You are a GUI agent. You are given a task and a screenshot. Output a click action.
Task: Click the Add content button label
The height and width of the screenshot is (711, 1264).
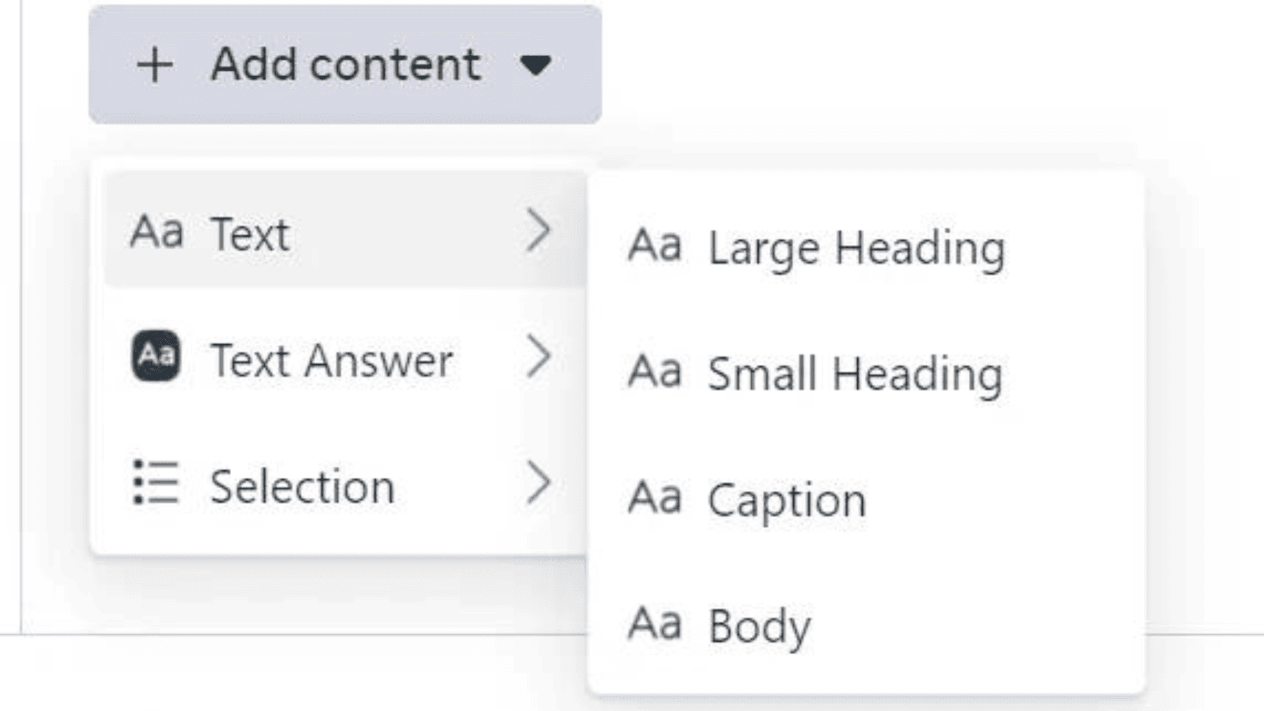[x=346, y=64]
